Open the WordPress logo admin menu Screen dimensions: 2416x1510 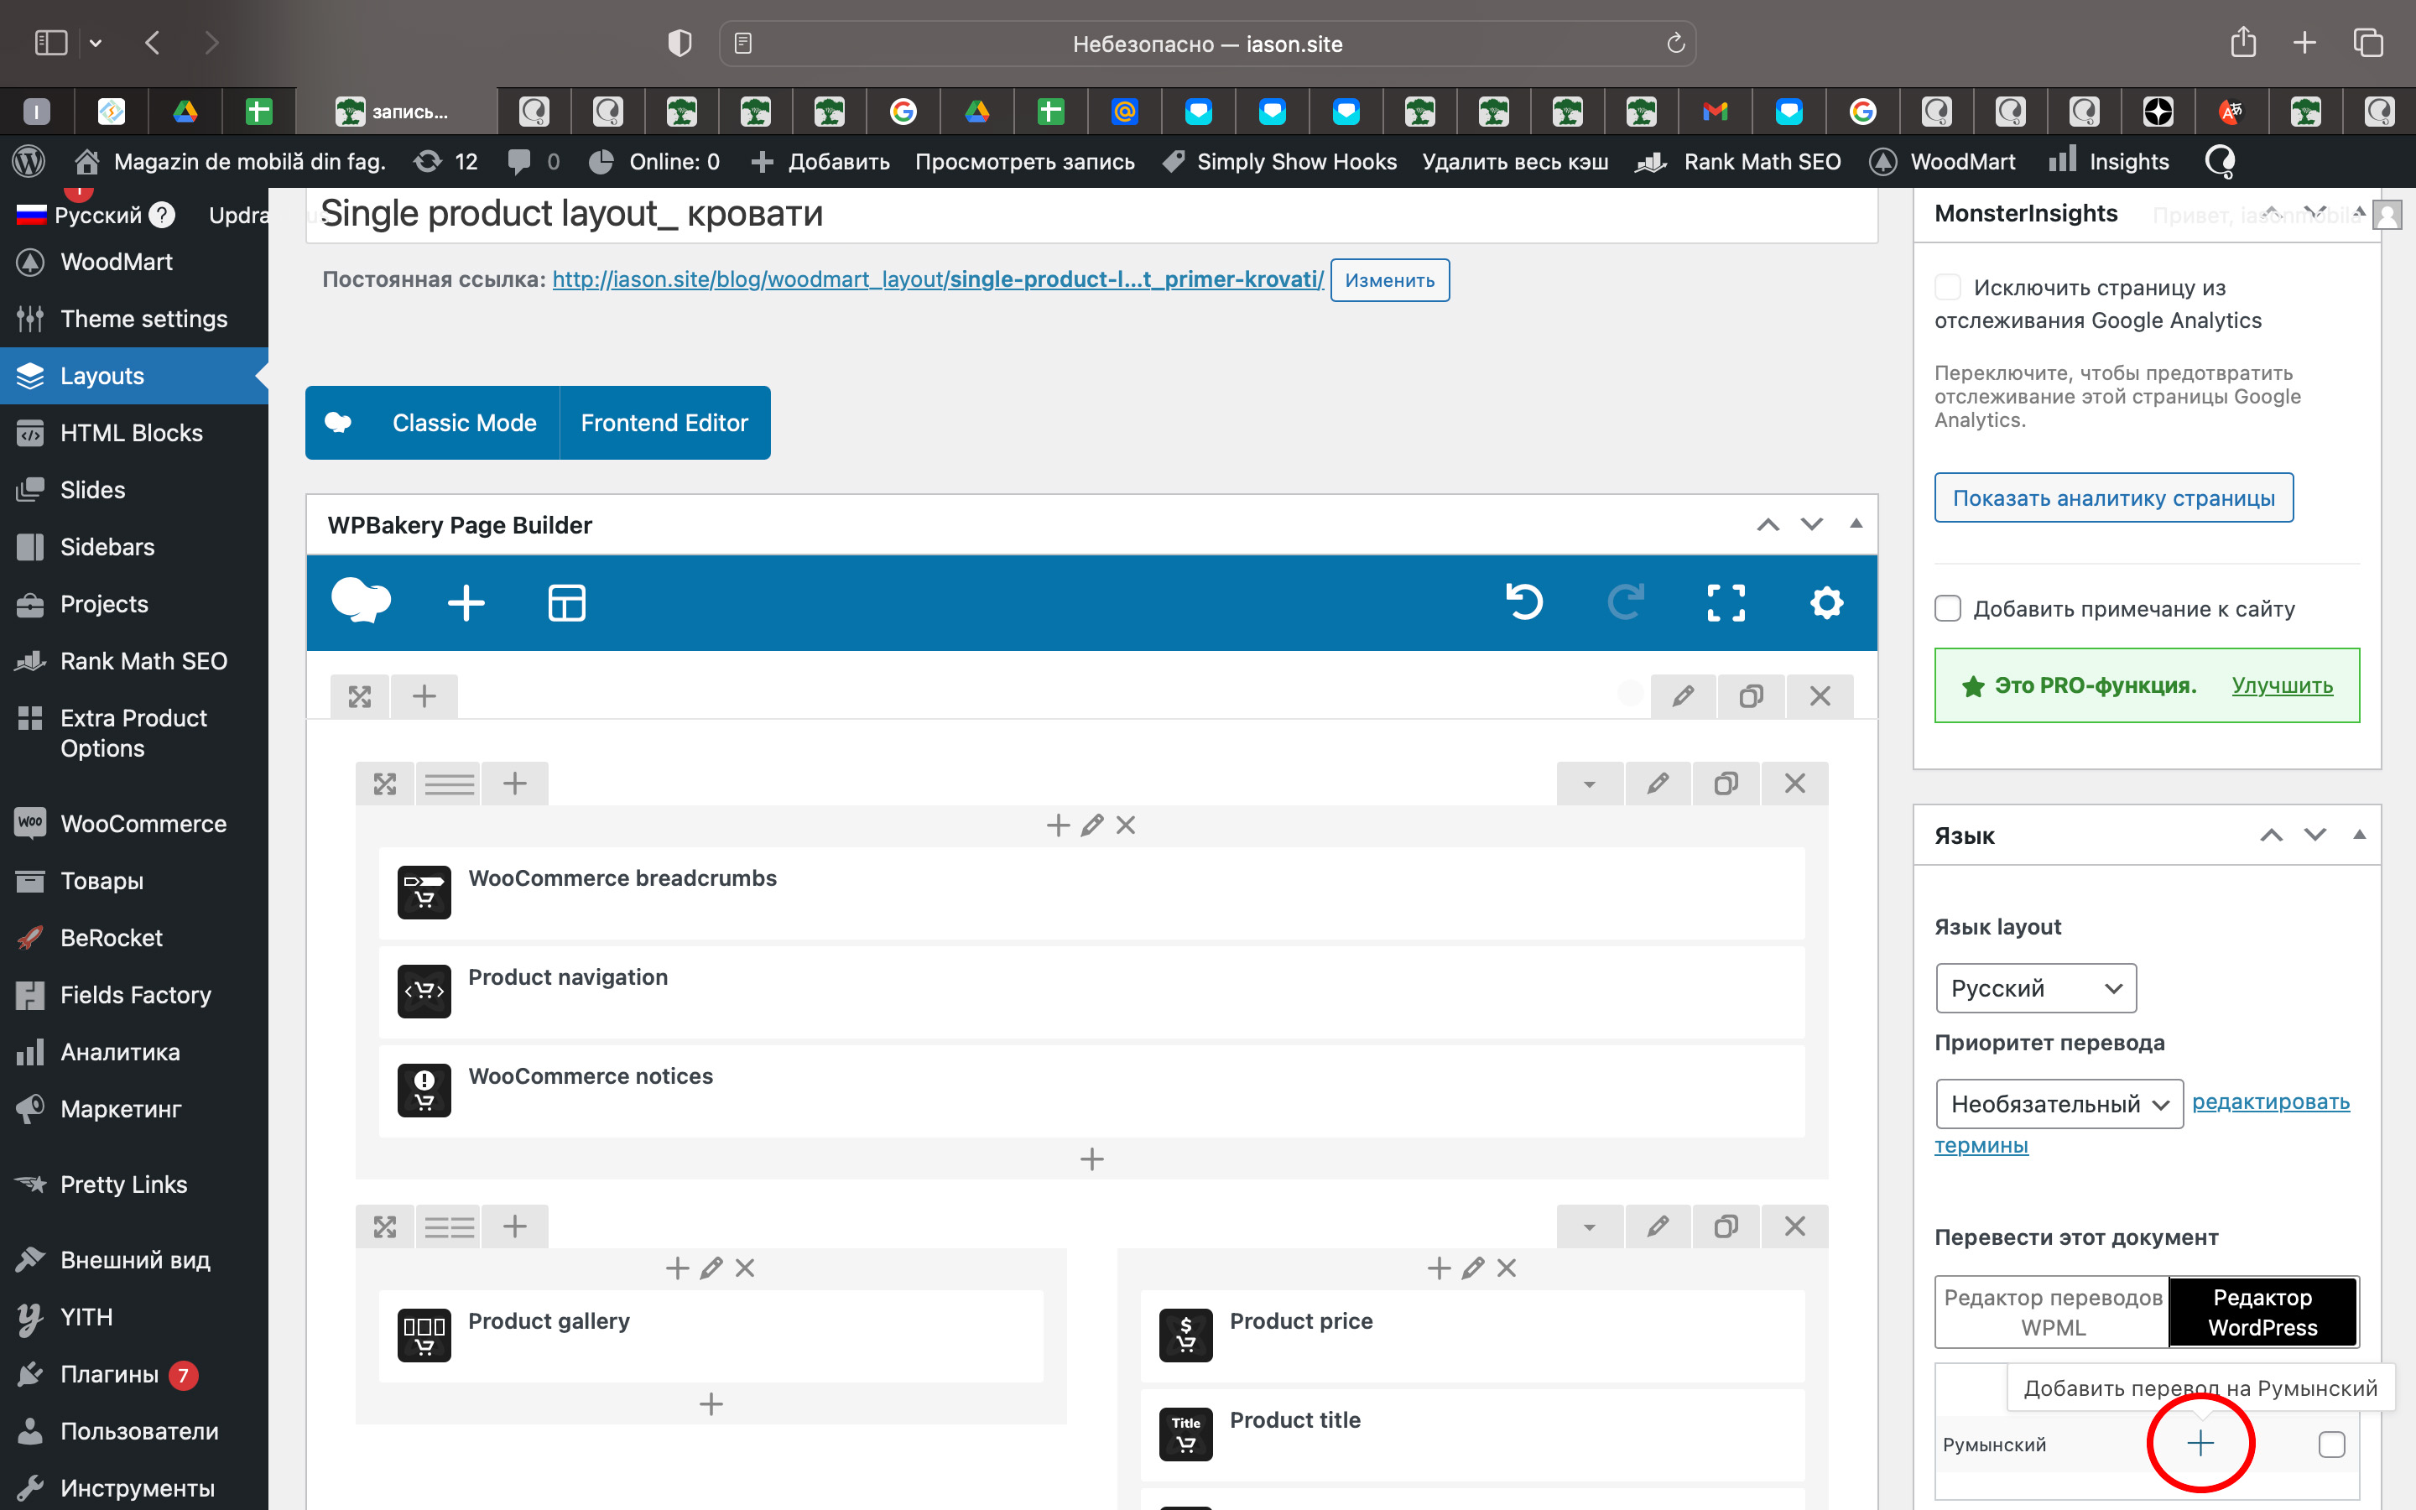pos(29,161)
